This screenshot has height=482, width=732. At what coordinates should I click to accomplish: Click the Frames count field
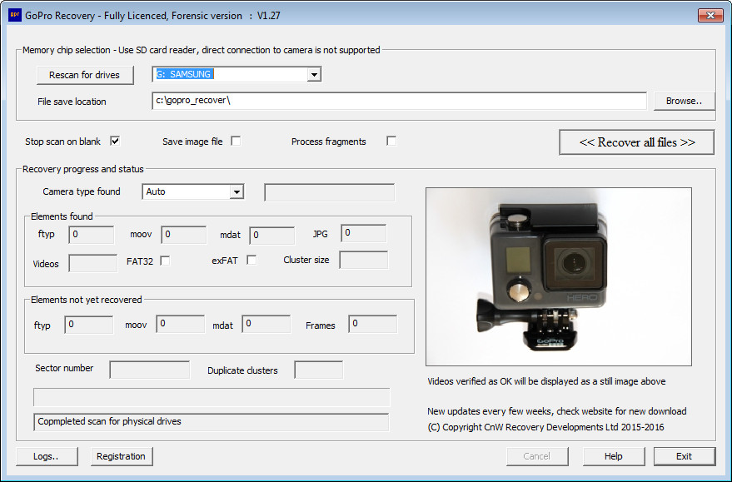tap(372, 324)
